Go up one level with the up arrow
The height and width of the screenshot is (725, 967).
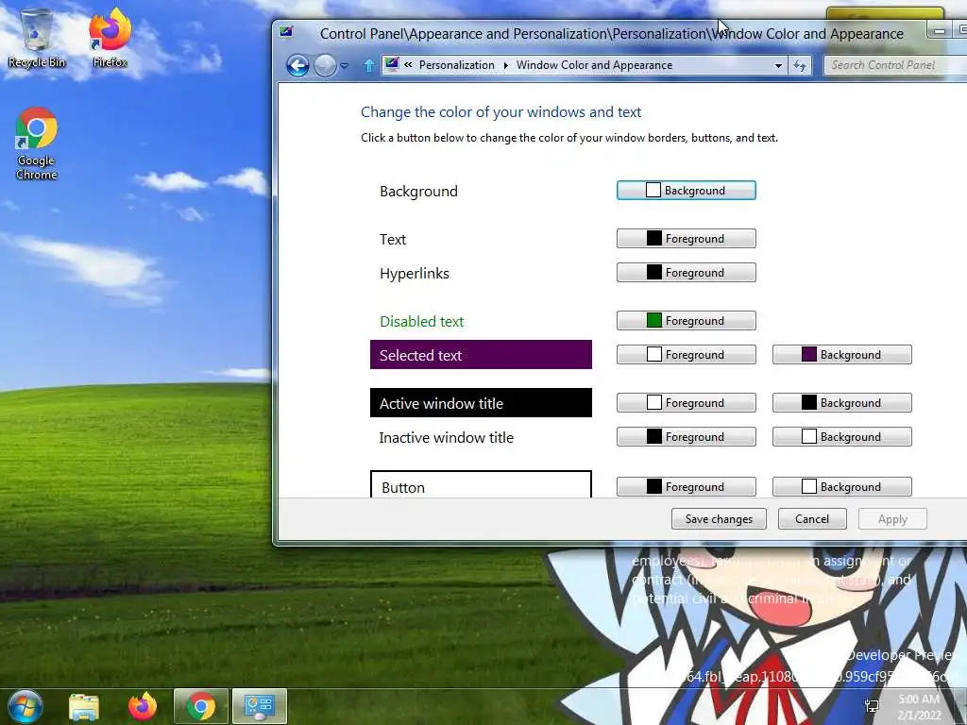coord(369,65)
